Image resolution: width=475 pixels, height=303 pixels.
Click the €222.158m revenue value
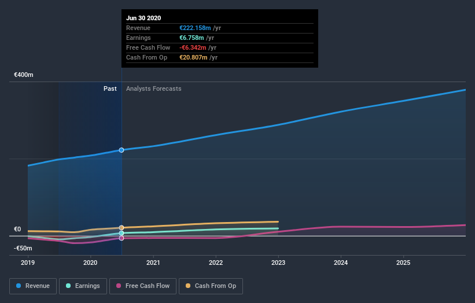[195, 28]
